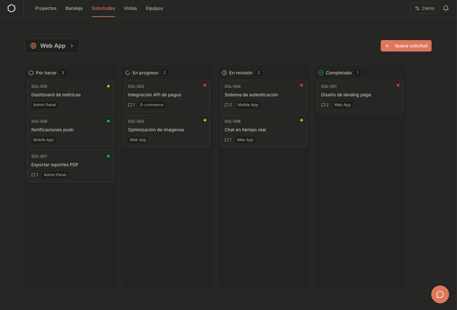The height and width of the screenshot is (310, 457).
Task: Click the E-commerce tag on SOL-002
Action: pos(152,105)
